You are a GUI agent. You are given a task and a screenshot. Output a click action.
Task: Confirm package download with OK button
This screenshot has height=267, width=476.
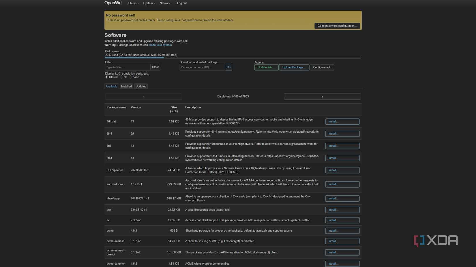228,67
